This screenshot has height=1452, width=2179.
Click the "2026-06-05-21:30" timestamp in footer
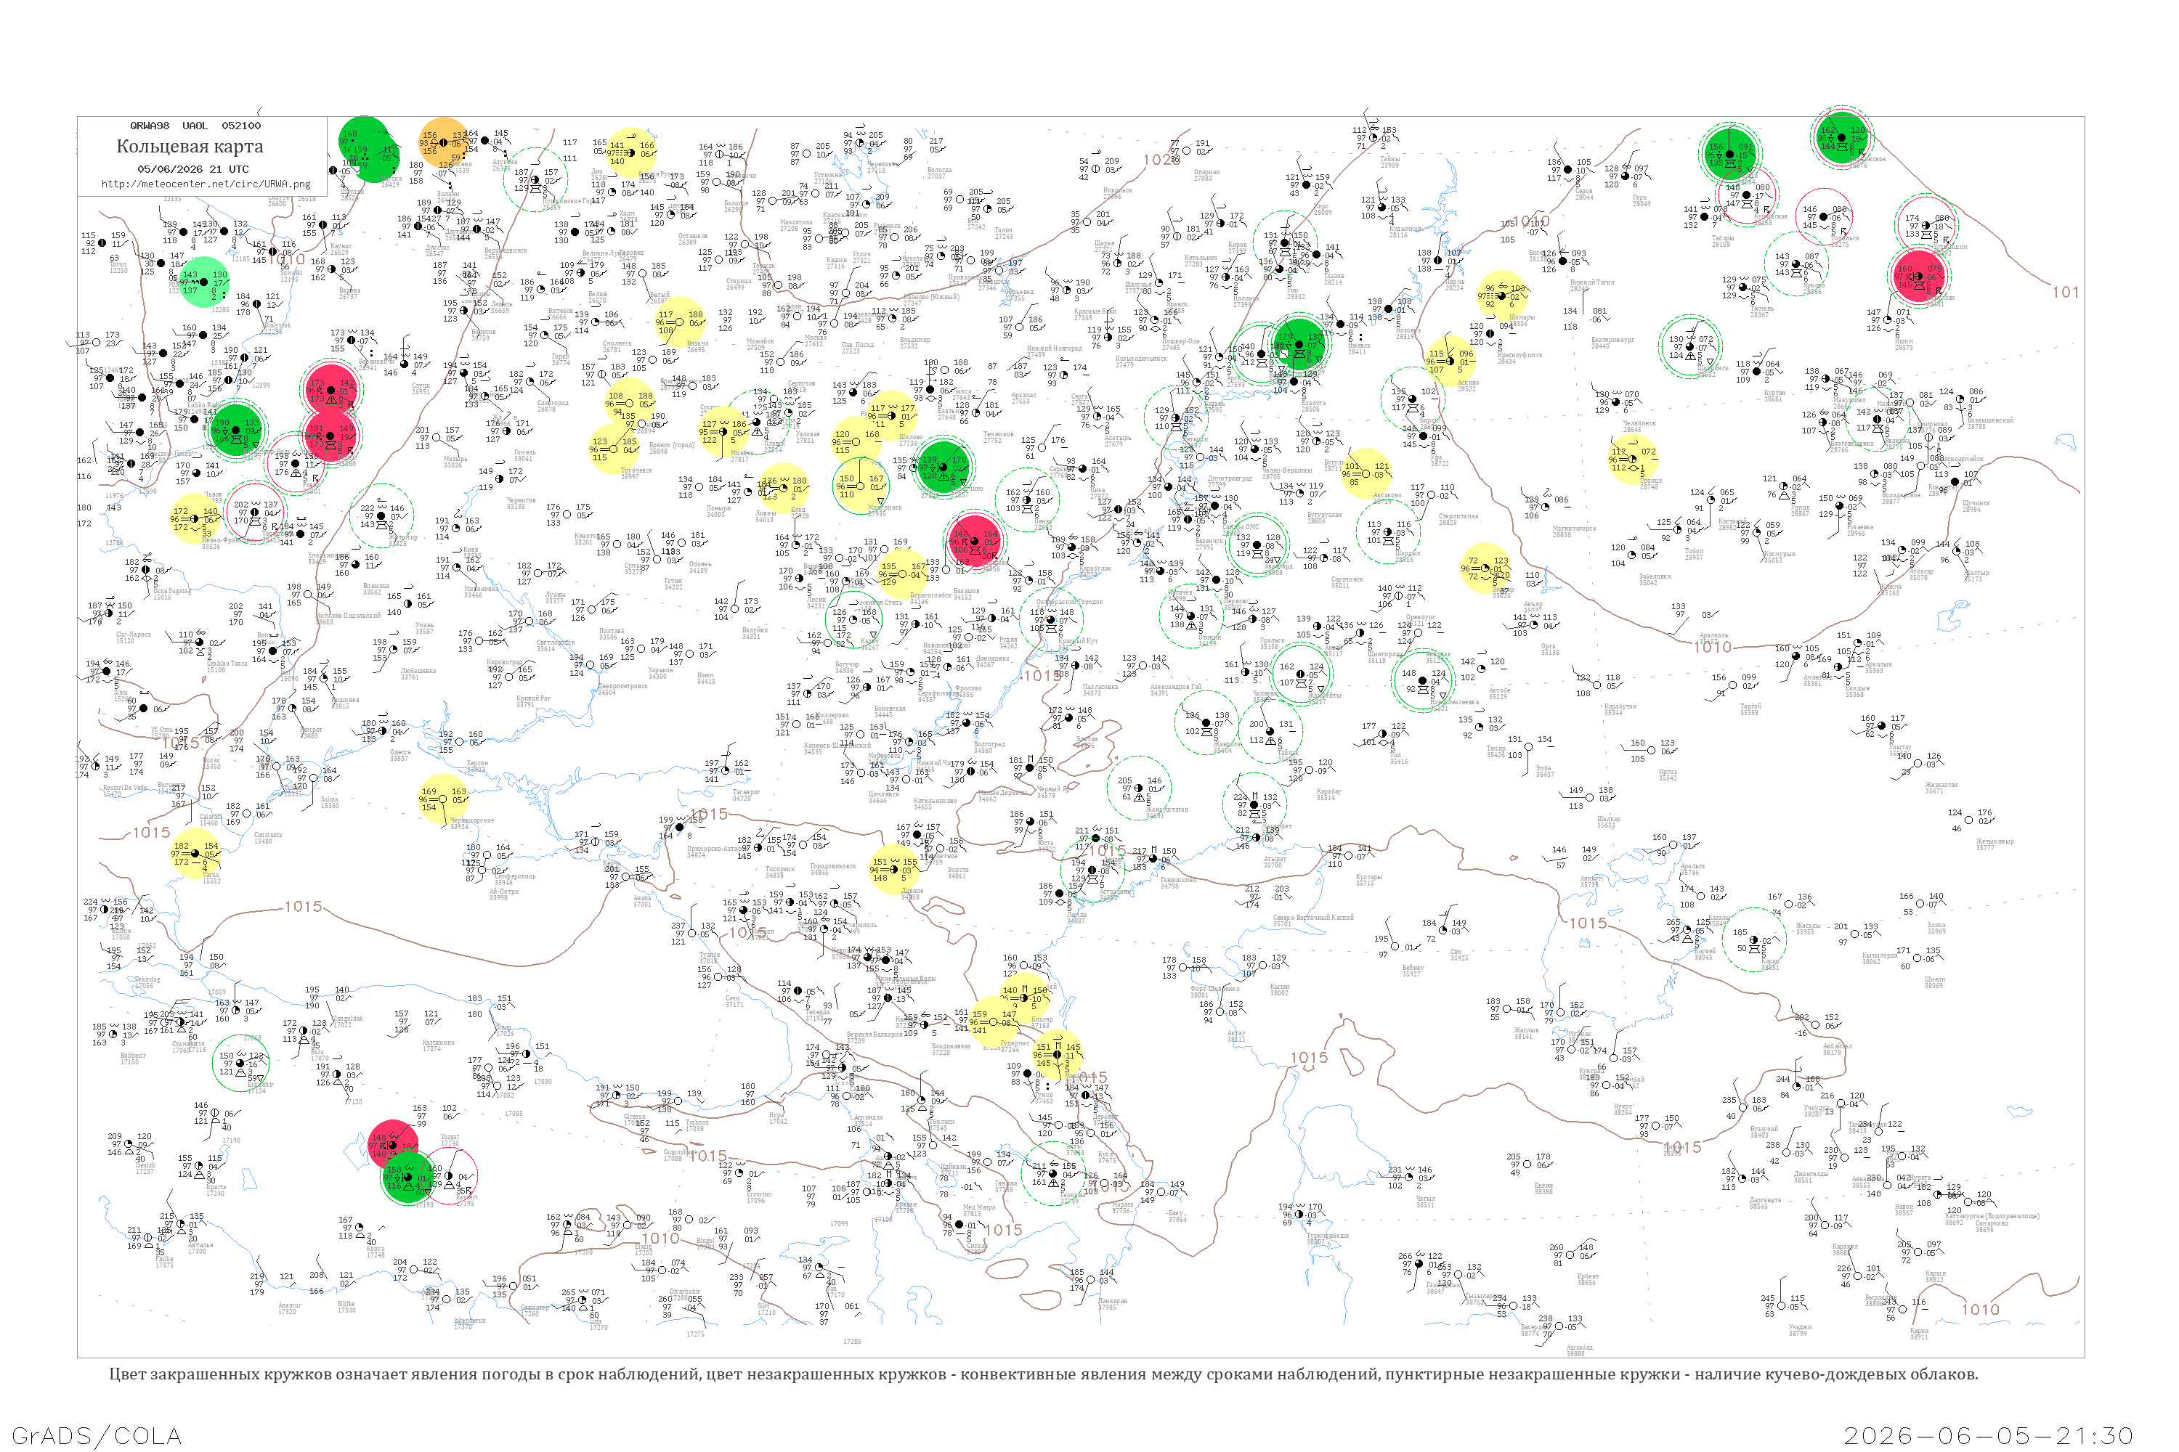click(x=1988, y=1435)
